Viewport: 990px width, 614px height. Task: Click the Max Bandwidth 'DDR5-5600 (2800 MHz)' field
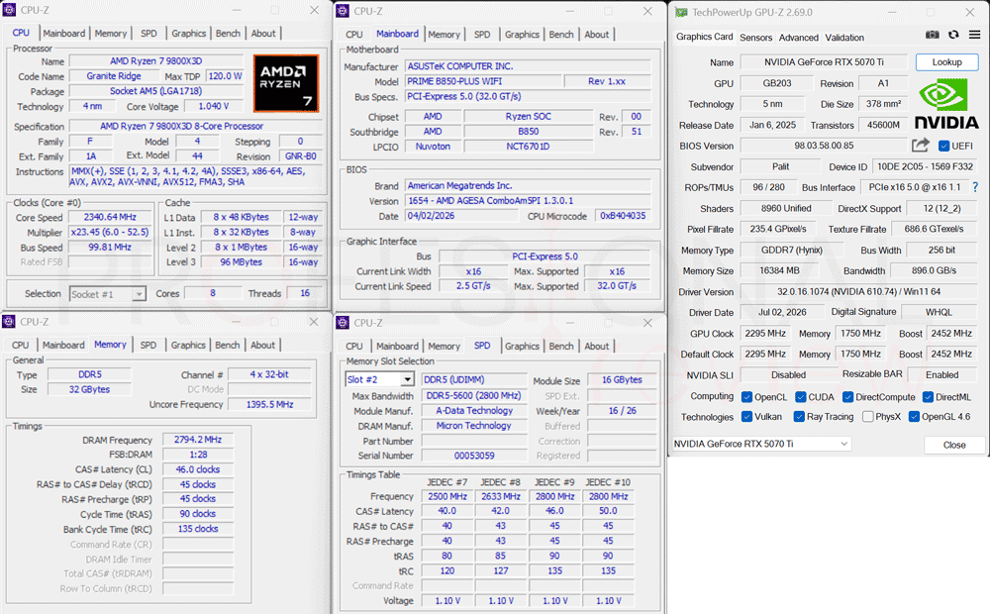click(473, 395)
